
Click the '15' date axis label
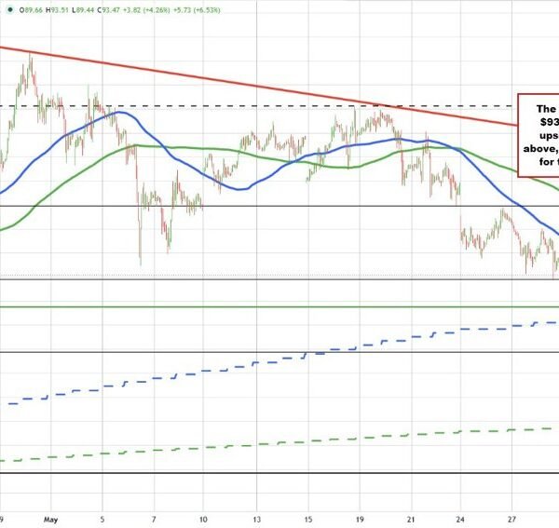308,520
